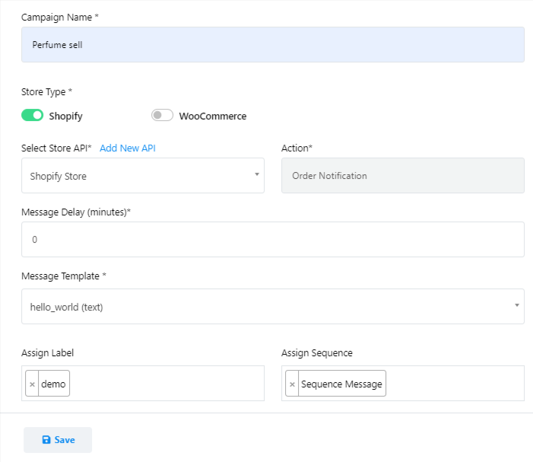The image size is (533, 462).
Task: Remove the demo label tag
Action: coord(32,384)
